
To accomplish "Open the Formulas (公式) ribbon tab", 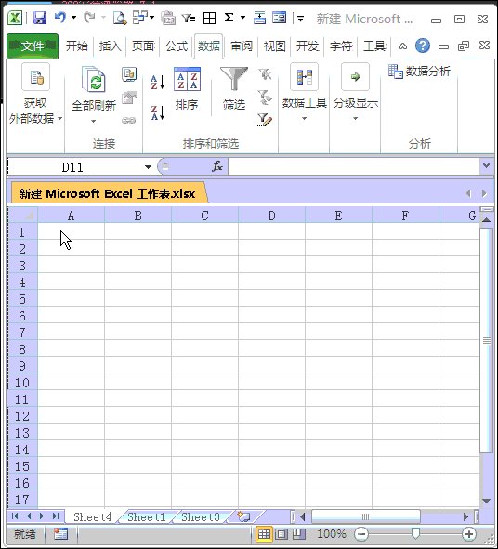I will pyautogui.click(x=177, y=46).
